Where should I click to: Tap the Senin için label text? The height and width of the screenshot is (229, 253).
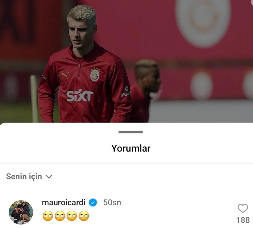[24, 176]
